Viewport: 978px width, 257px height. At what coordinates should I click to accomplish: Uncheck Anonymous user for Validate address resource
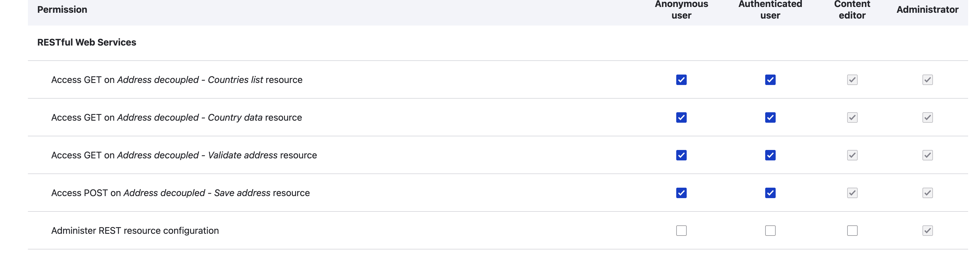tap(681, 155)
